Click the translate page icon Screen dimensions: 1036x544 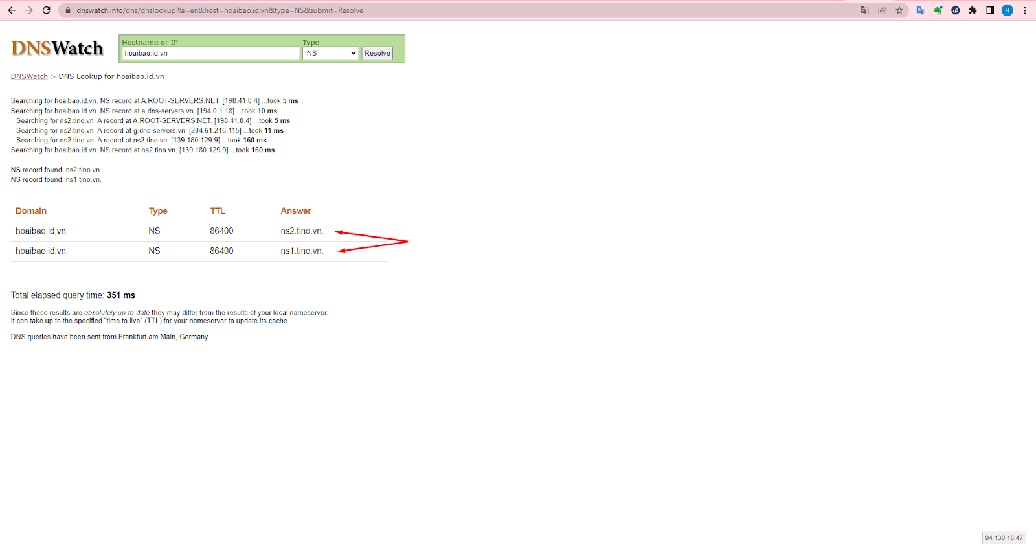(864, 10)
